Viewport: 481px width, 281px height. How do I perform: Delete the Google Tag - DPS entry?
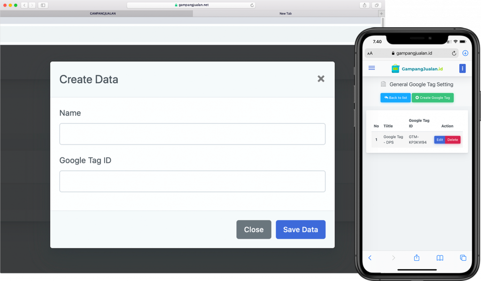453,140
